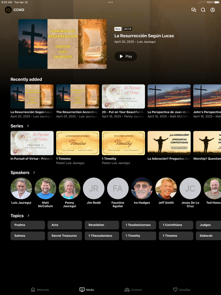Choose the Judges topic
The image size is (221, 295).
click(x=208, y=225)
